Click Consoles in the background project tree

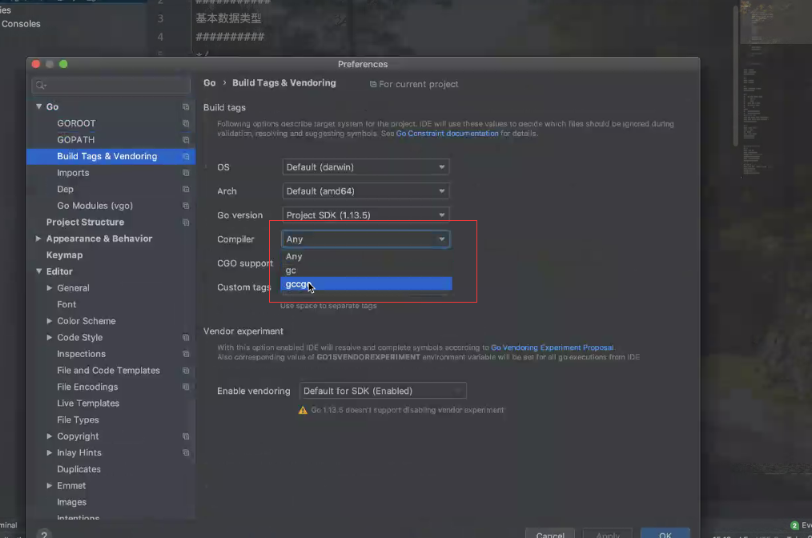pos(21,24)
